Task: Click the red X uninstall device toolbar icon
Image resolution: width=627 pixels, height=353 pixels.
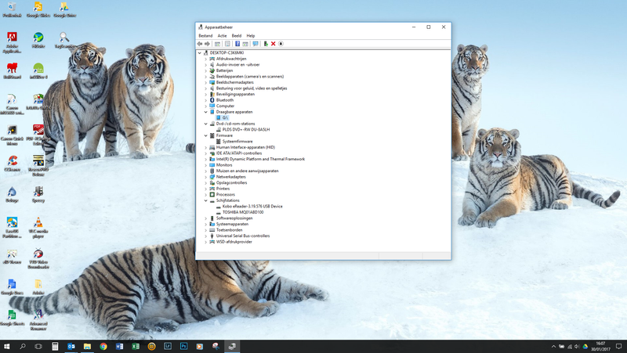Action: (x=273, y=44)
